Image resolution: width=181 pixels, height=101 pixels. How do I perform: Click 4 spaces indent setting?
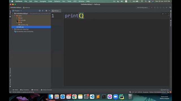pos(146,92)
